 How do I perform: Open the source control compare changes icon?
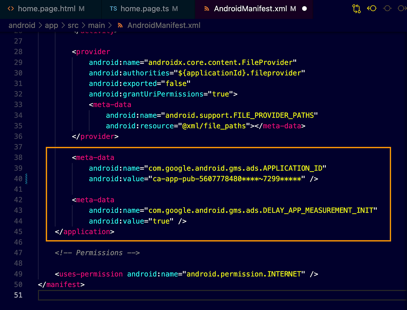pos(356,9)
